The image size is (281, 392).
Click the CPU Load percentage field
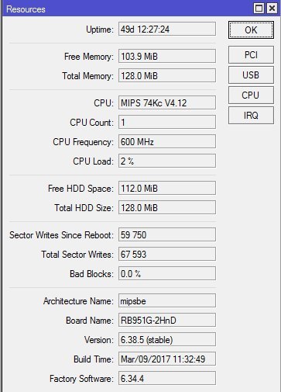pos(167,161)
